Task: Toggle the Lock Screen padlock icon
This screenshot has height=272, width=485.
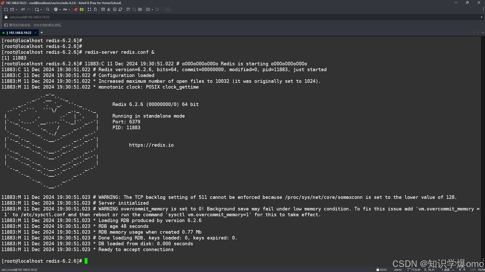Action: (95, 9)
